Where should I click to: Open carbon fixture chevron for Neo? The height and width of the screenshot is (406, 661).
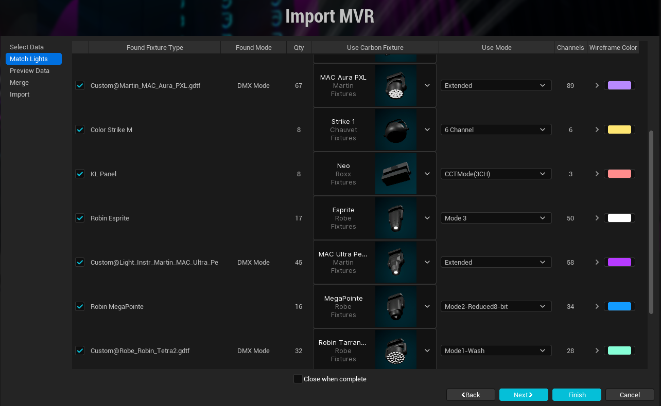tap(427, 174)
